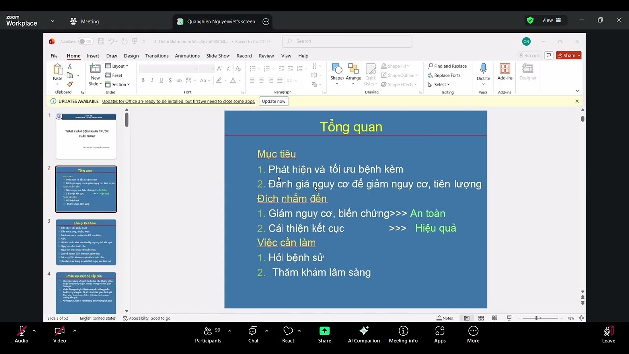Leave the Zoom meeting

pos(608,334)
